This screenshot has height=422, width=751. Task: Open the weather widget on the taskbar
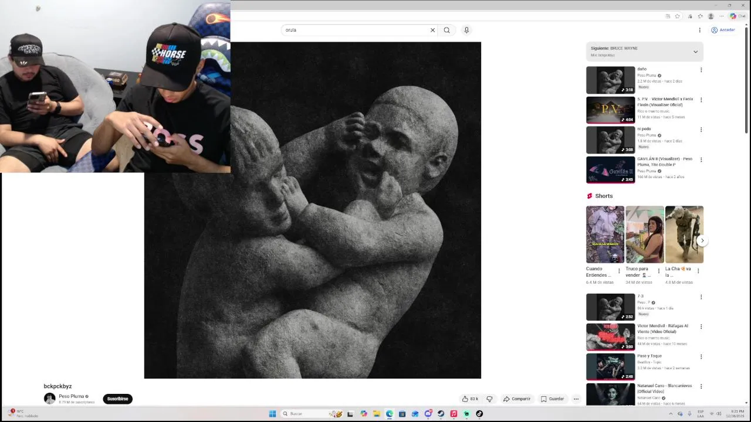click(23, 414)
